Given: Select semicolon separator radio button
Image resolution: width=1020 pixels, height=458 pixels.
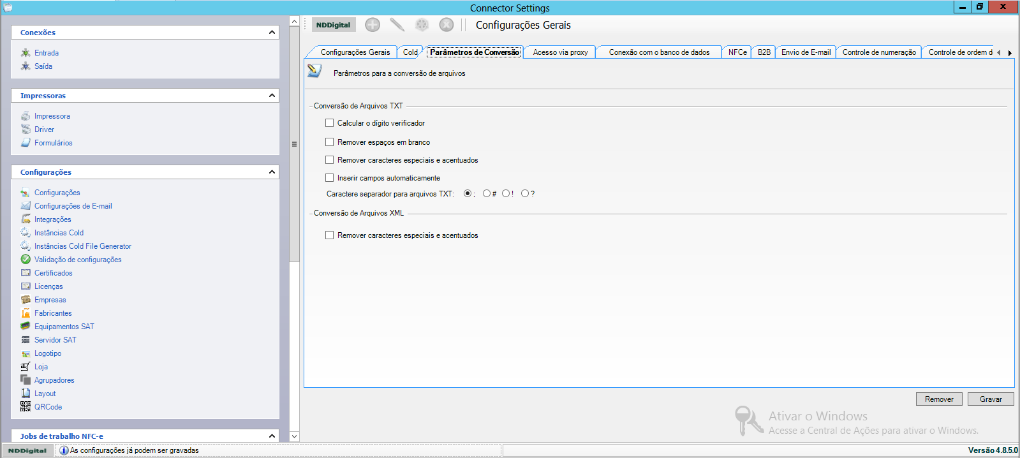Looking at the screenshot, I should click(x=468, y=193).
